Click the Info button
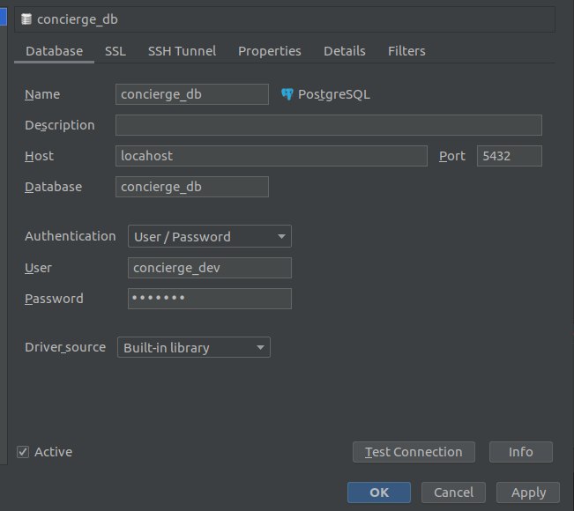This screenshot has width=574, height=511. 520,452
